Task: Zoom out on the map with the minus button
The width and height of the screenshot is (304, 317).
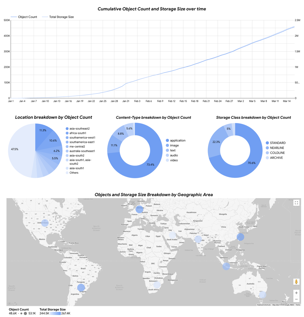Action: tap(296, 300)
